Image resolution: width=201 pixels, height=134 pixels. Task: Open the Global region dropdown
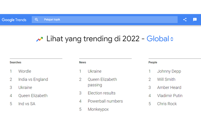160,39
